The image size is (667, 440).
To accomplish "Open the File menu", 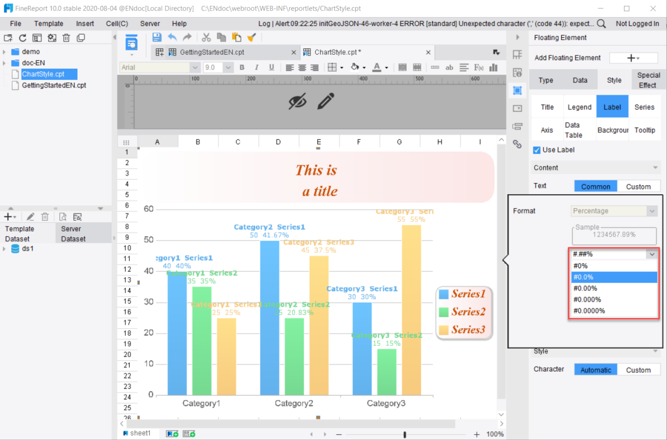I will tap(15, 23).
